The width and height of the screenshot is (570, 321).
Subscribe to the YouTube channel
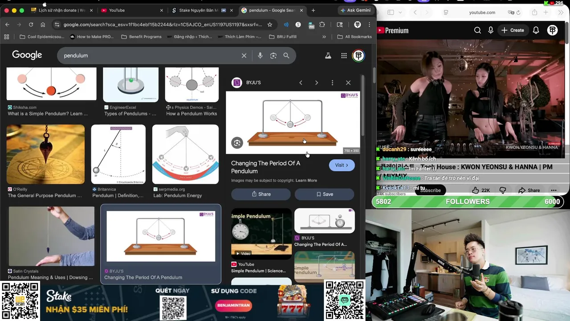click(x=431, y=190)
